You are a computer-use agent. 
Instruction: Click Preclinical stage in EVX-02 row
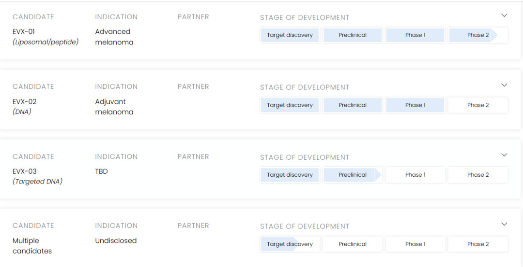pyautogui.click(x=353, y=105)
